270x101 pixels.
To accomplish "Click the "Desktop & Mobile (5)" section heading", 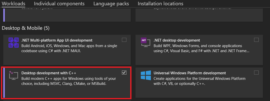I will pyautogui.click(x=26, y=28).
